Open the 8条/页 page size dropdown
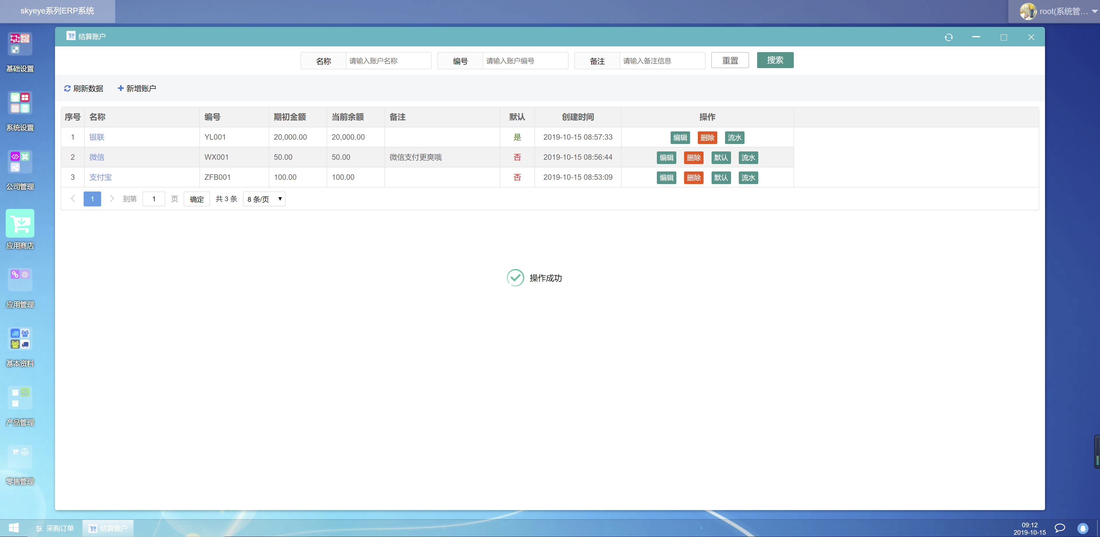The height and width of the screenshot is (537, 1100). coord(264,198)
